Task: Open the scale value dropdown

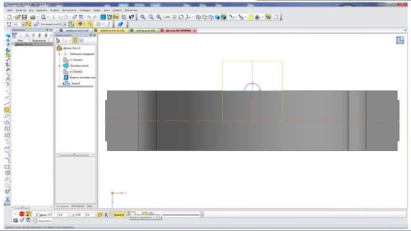Action: pyautogui.click(x=174, y=17)
